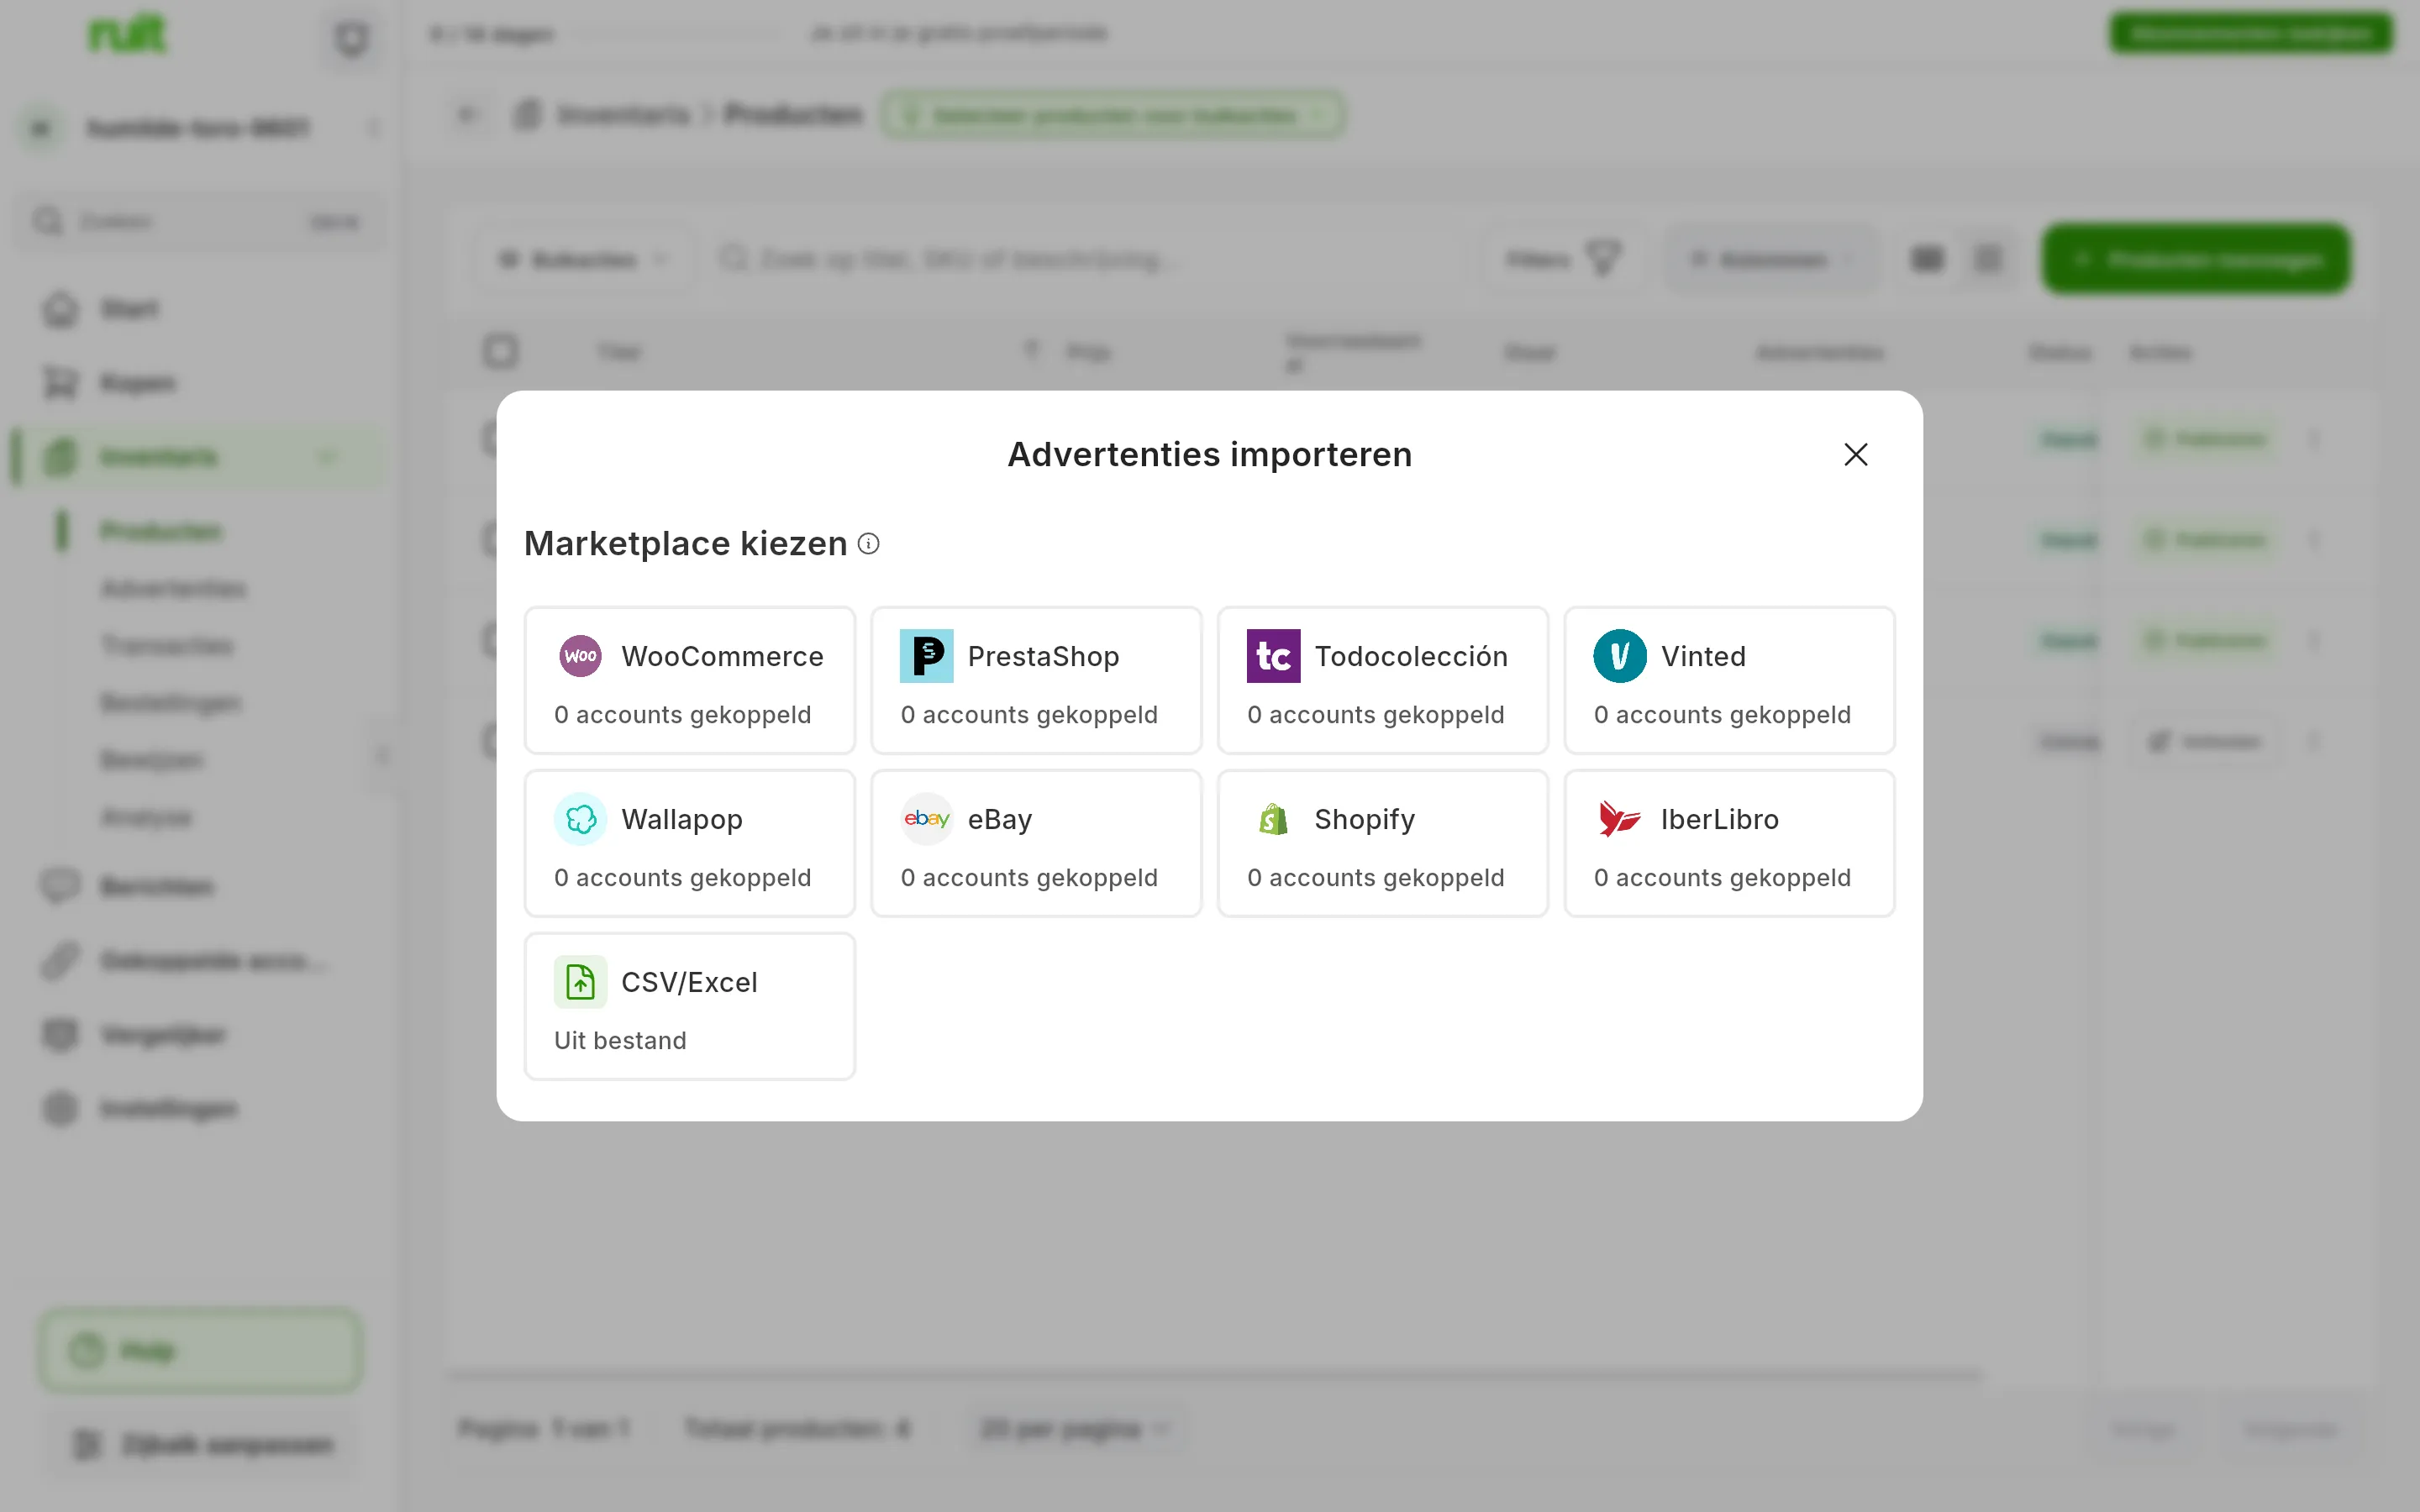Open the workspace account options menu
2420x1512 pixels.
(373, 128)
